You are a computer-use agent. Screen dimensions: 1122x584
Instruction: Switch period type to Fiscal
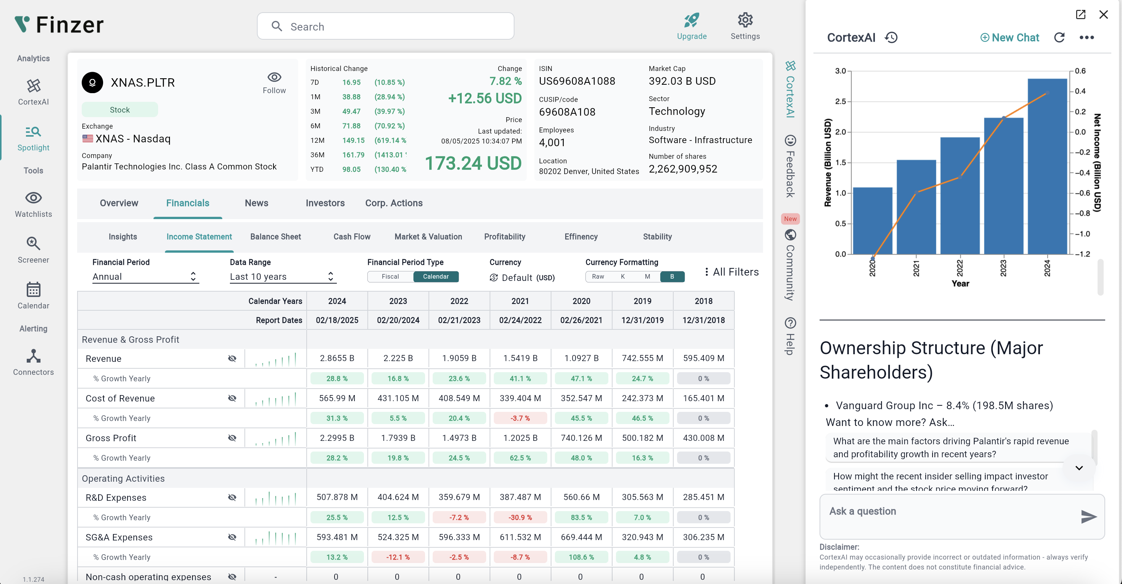390,276
